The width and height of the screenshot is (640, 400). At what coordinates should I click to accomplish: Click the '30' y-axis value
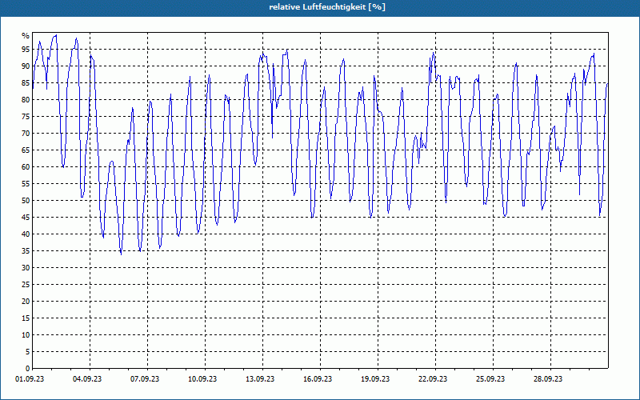pos(26,268)
